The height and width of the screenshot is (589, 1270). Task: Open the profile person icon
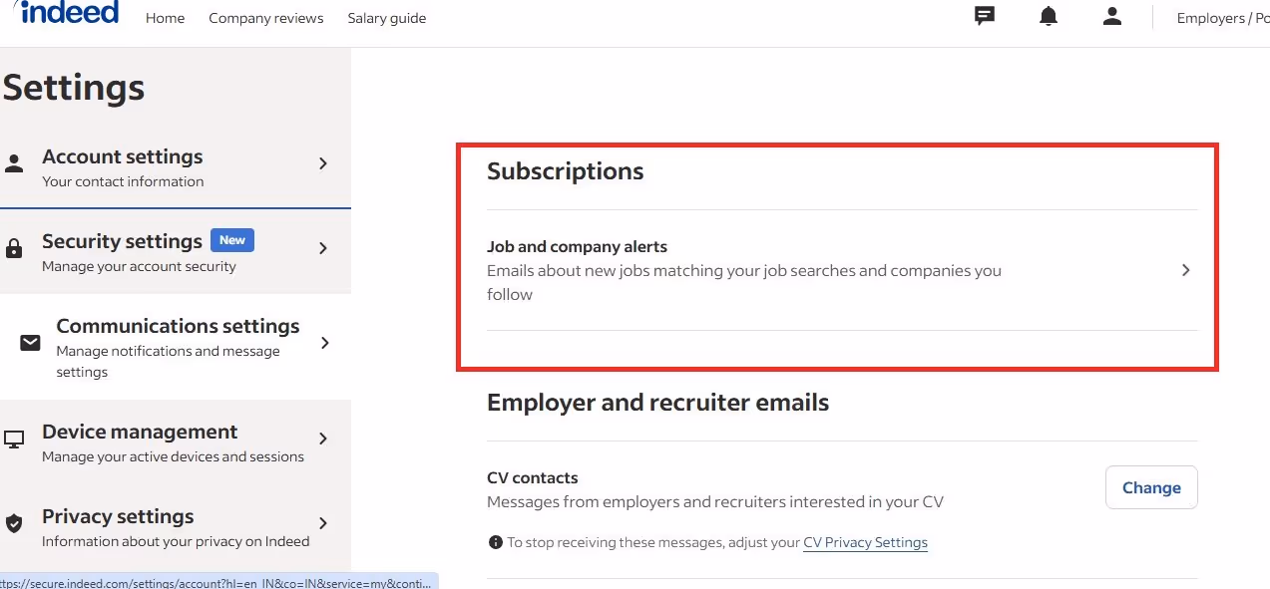point(1111,16)
